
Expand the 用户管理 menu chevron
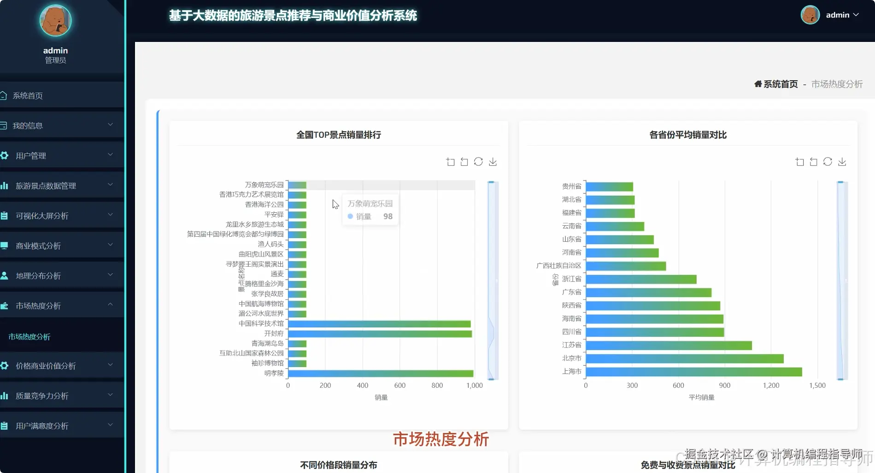(110, 154)
